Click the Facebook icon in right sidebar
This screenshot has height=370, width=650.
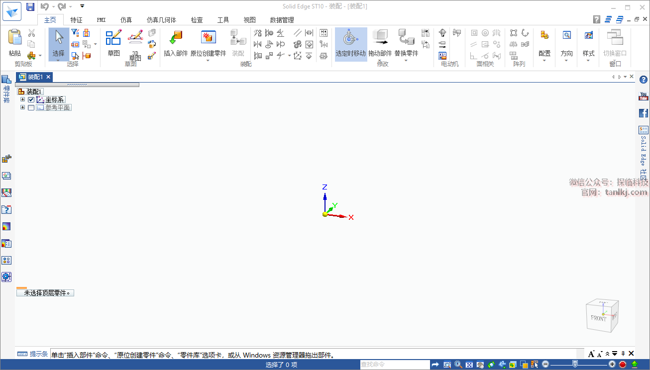(x=644, y=113)
